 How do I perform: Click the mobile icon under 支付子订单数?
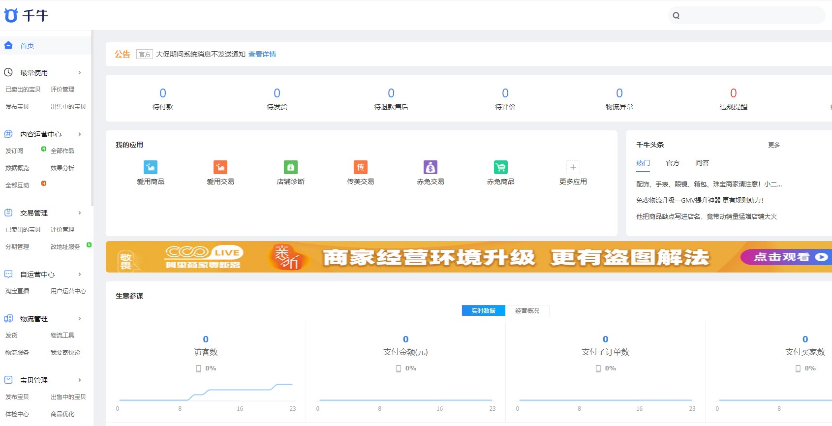coord(598,368)
